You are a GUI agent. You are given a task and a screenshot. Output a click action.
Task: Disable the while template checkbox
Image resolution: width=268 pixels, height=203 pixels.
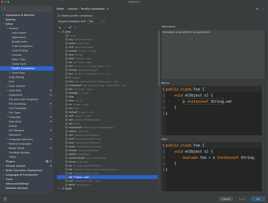tap(67, 185)
